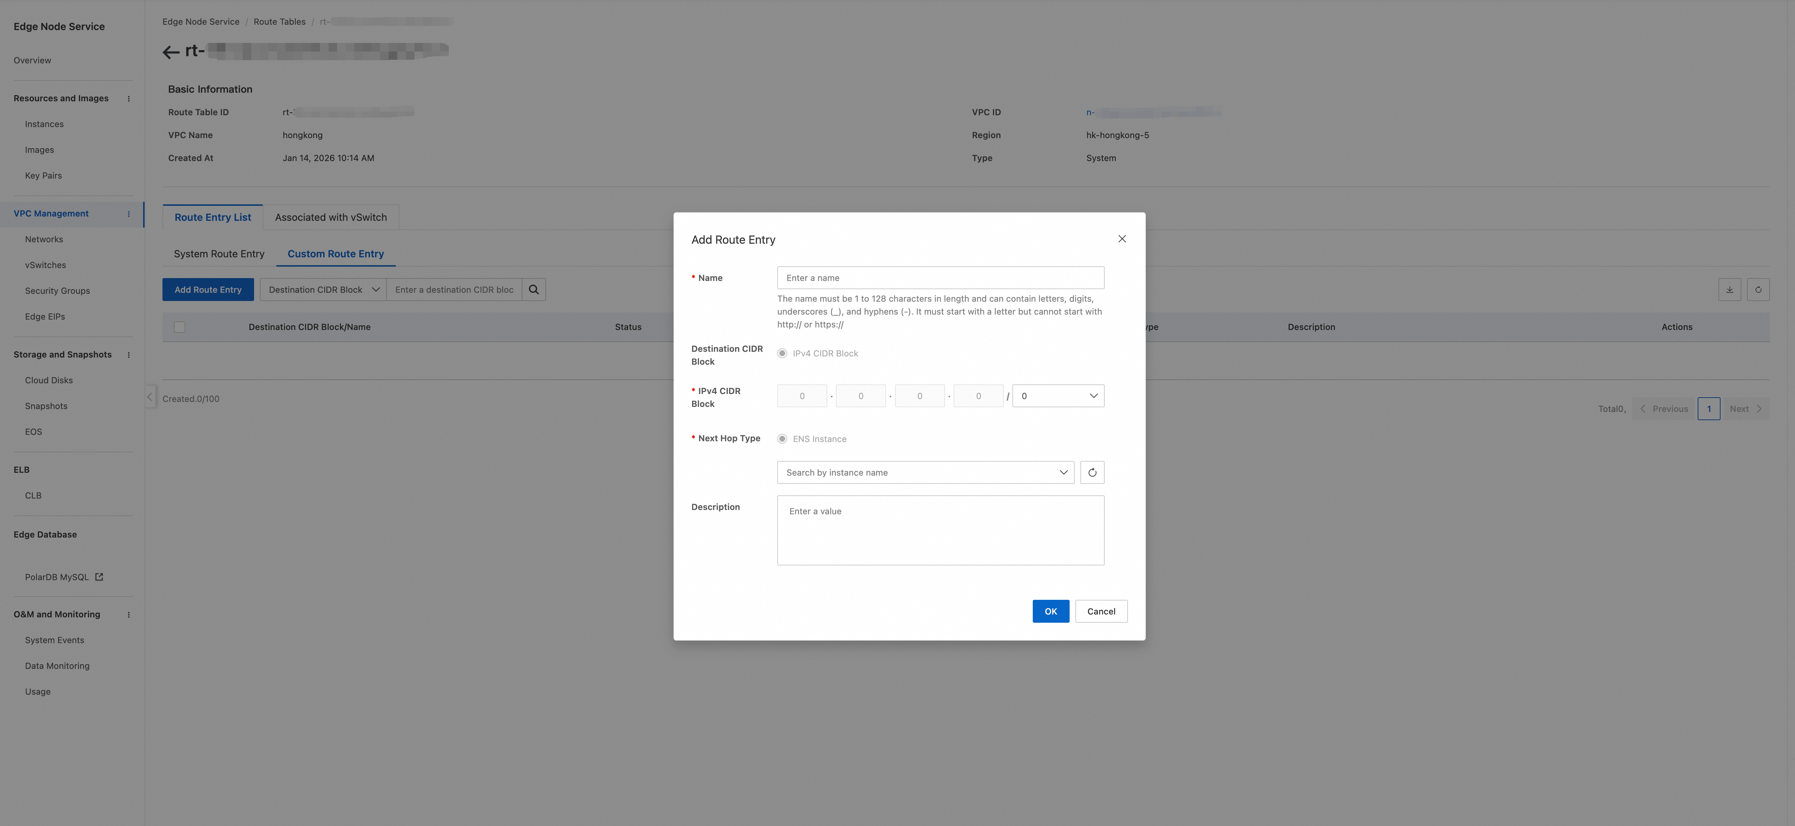Expand the Search by instance name dropdown
Screen dimensions: 1795x826
[x=925, y=473]
